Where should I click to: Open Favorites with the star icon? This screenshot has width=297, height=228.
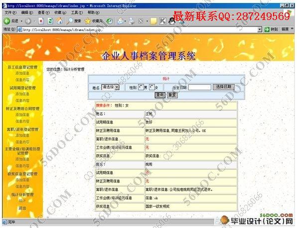[88, 21]
